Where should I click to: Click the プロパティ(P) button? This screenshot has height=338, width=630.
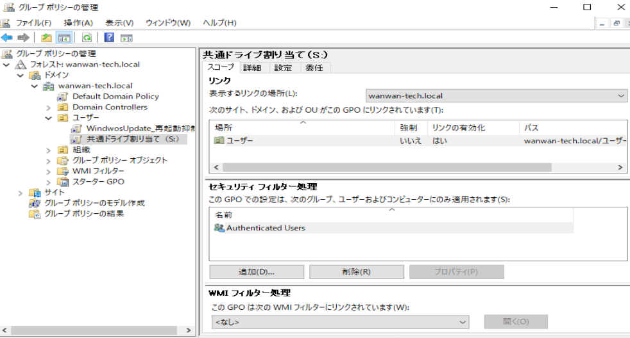point(456,272)
